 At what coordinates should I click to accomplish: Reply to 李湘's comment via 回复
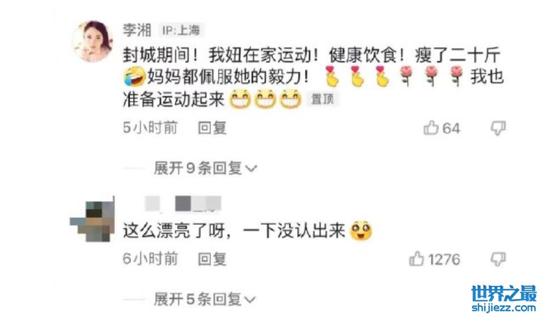coord(212,128)
